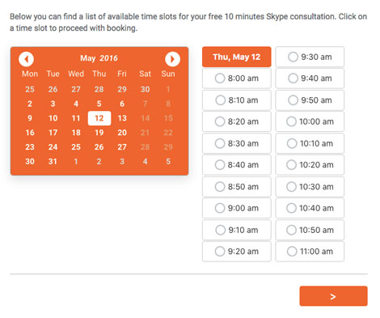
Task: Select the 11:00 am slot
Action: tap(310, 252)
